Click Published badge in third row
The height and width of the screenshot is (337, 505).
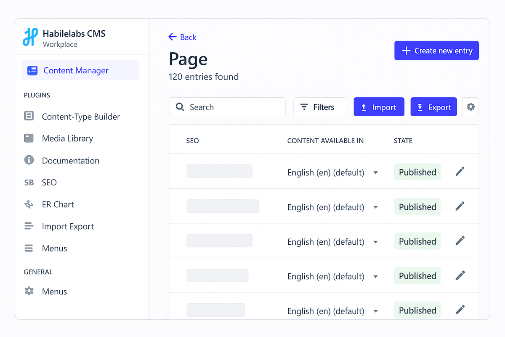pos(417,241)
